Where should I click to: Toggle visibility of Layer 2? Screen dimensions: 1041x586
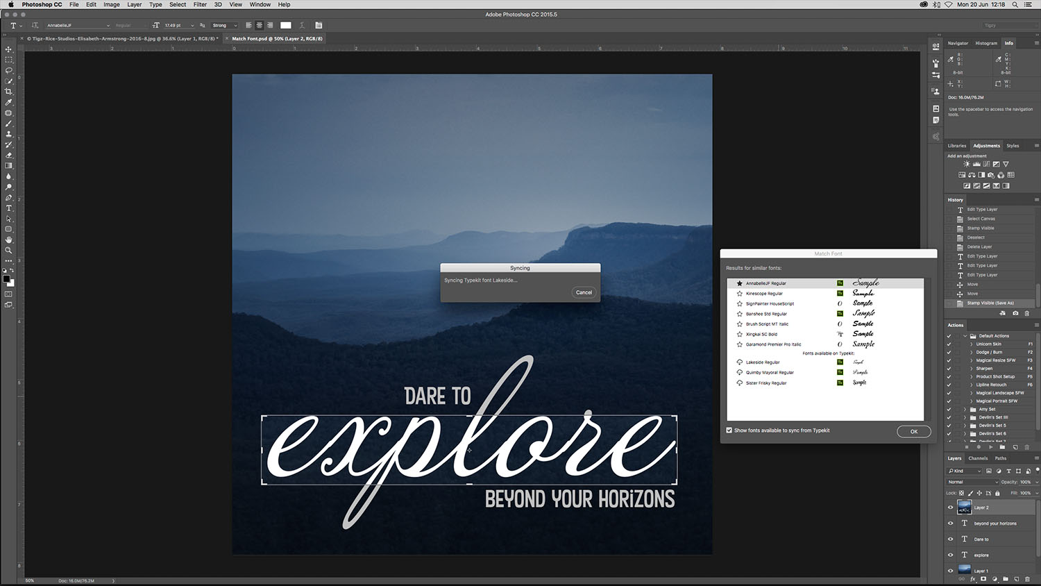coord(951,508)
